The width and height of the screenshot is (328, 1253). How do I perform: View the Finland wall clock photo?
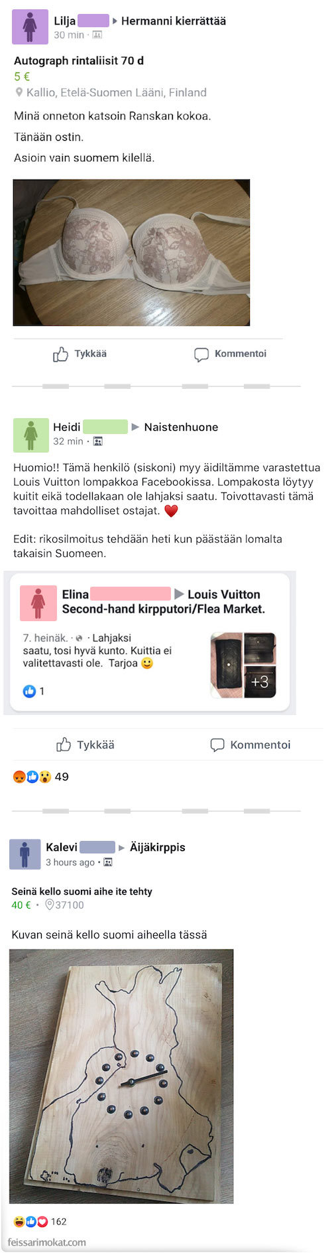click(121, 1076)
